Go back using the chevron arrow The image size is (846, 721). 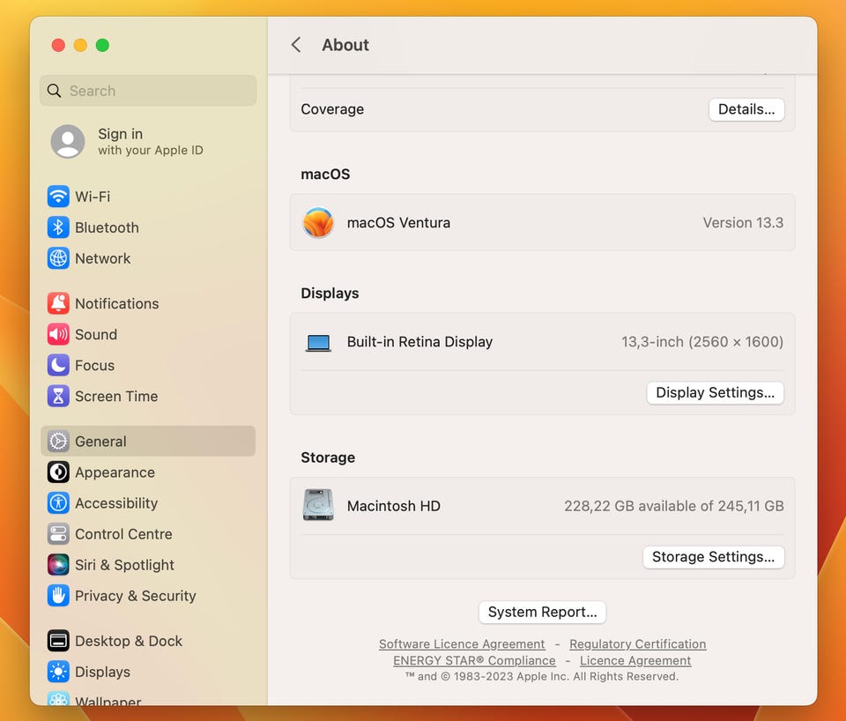296,45
